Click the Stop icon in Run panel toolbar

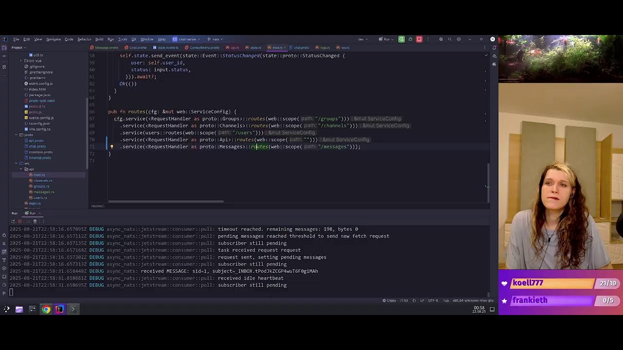(x=20, y=221)
